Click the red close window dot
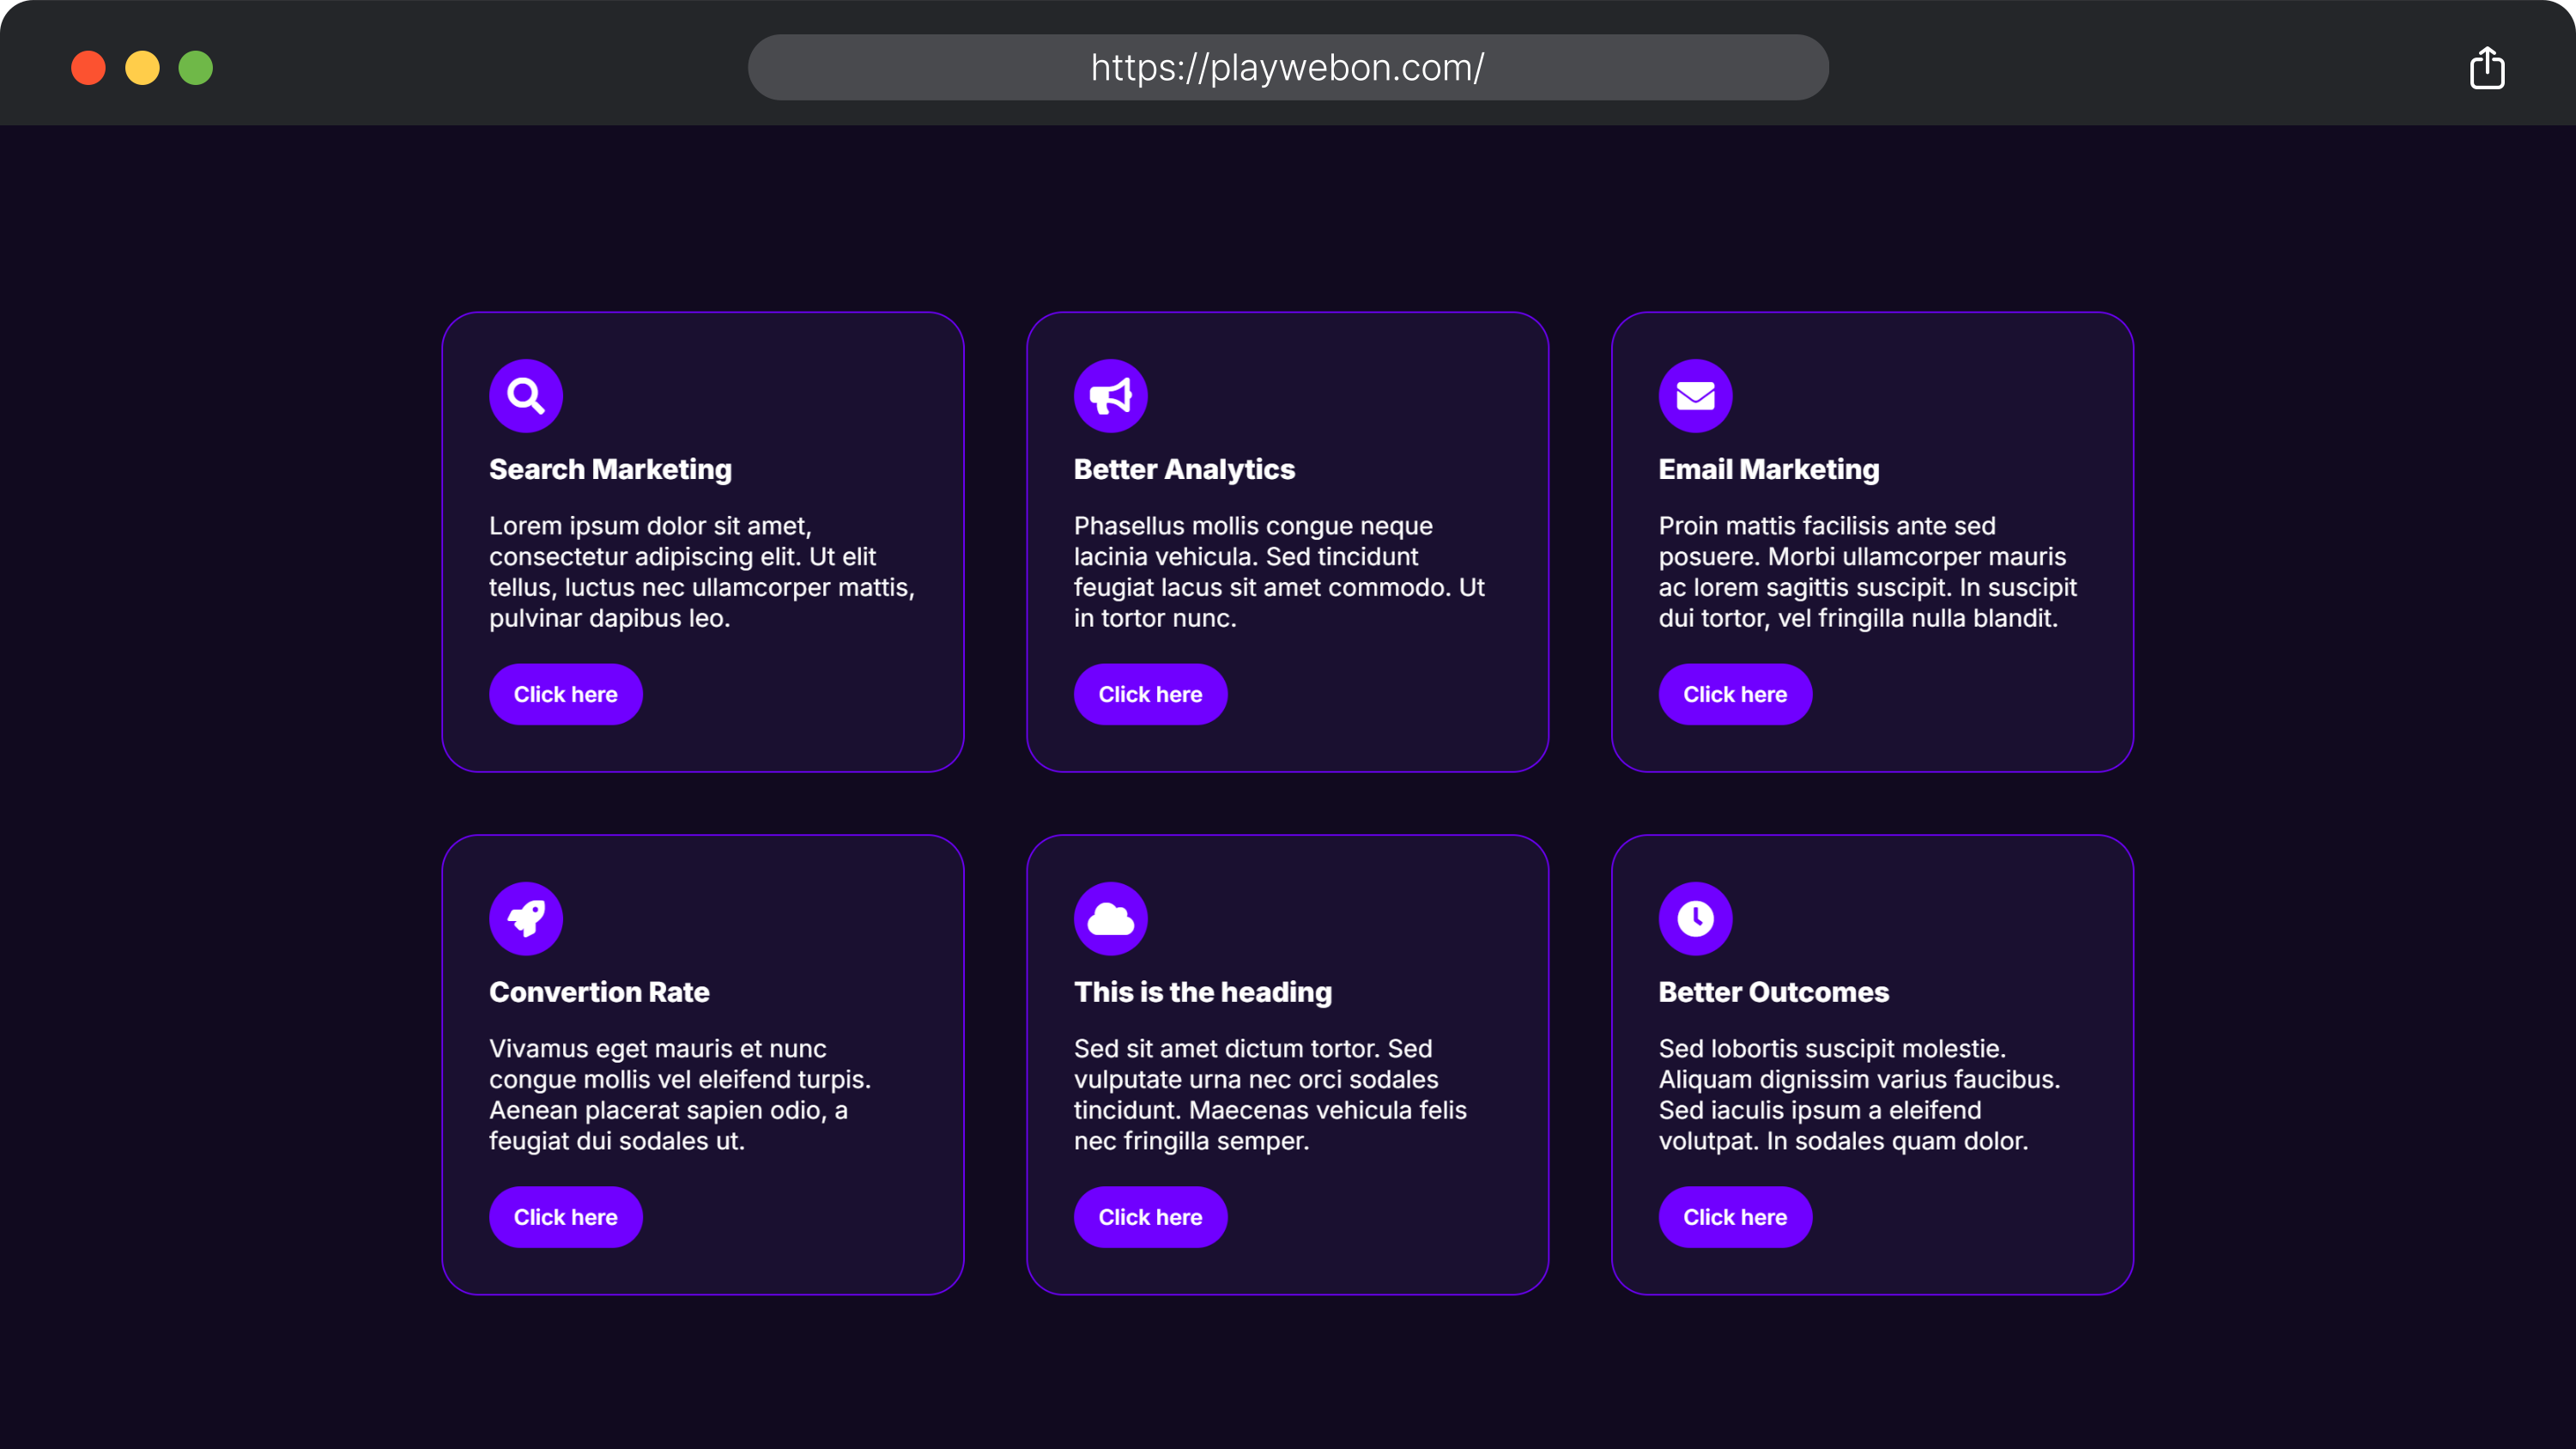Image resolution: width=2576 pixels, height=1449 pixels. [89, 68]
